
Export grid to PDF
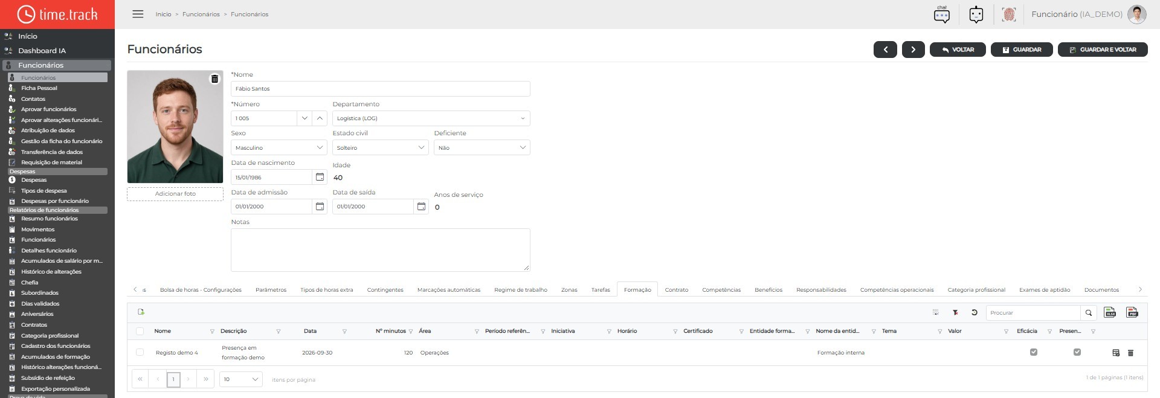[1132, 312]
